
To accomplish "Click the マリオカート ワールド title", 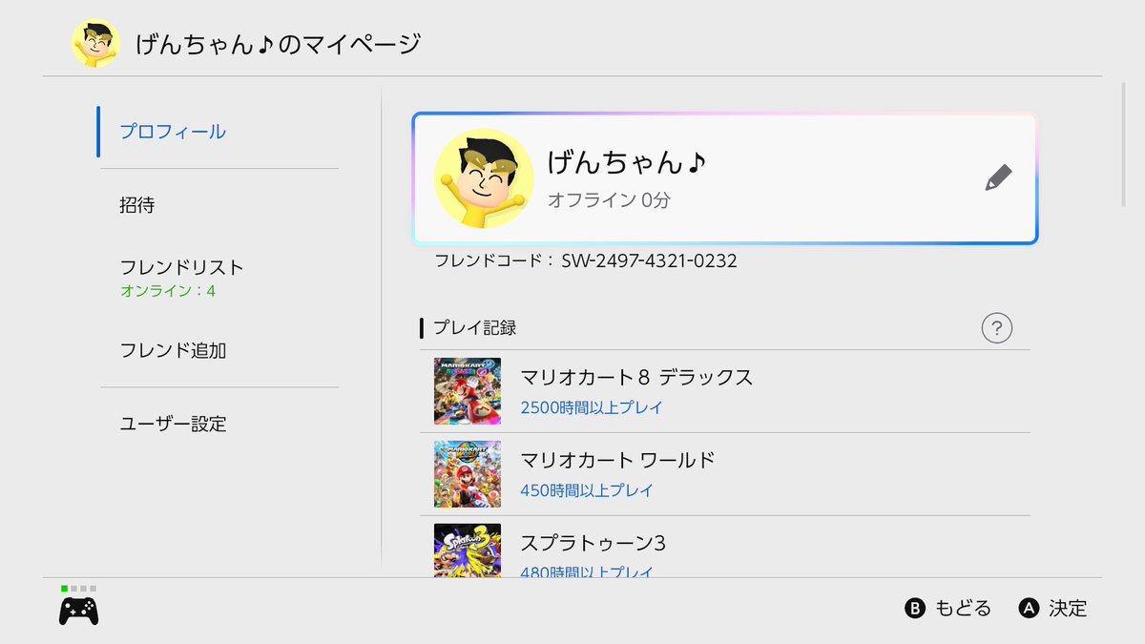I will (x=617, y=460).
